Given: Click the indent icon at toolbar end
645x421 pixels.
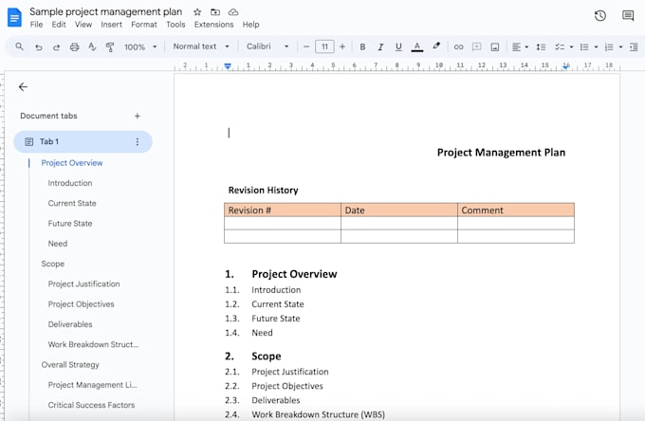Looking at the screenshot, I should 634,46.
